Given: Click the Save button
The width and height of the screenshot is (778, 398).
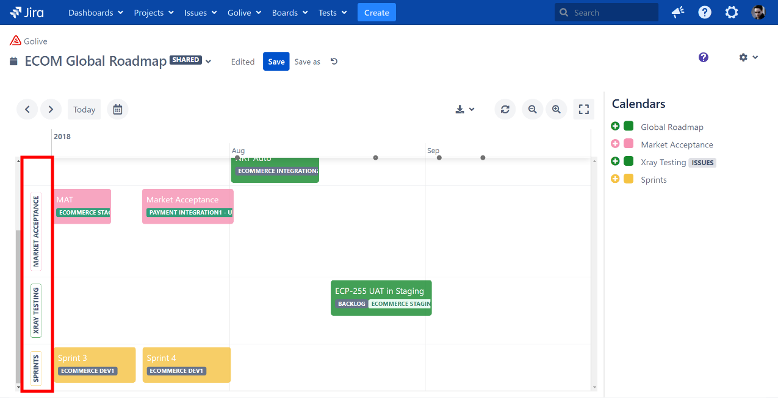Looking at the screenshot, I should pyautogui.click(x=276, y=62).
